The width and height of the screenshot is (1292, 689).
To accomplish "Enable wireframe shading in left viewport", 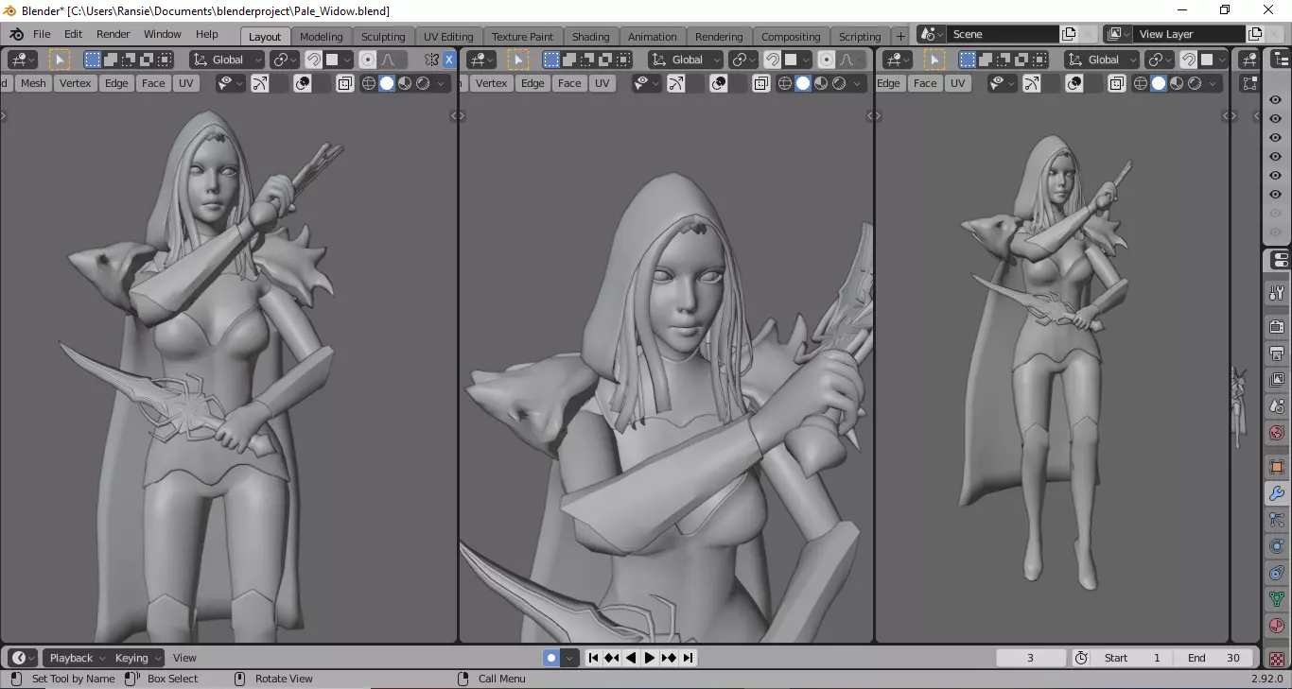I will point(369,83).
